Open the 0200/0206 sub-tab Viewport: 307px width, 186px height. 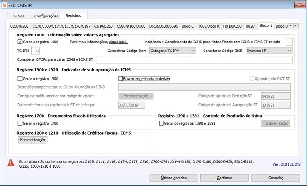(x=19, y=26)
